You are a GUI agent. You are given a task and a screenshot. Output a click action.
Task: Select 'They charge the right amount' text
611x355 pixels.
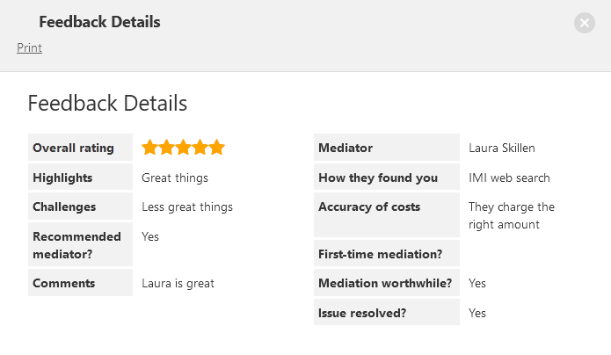point(512,215)
